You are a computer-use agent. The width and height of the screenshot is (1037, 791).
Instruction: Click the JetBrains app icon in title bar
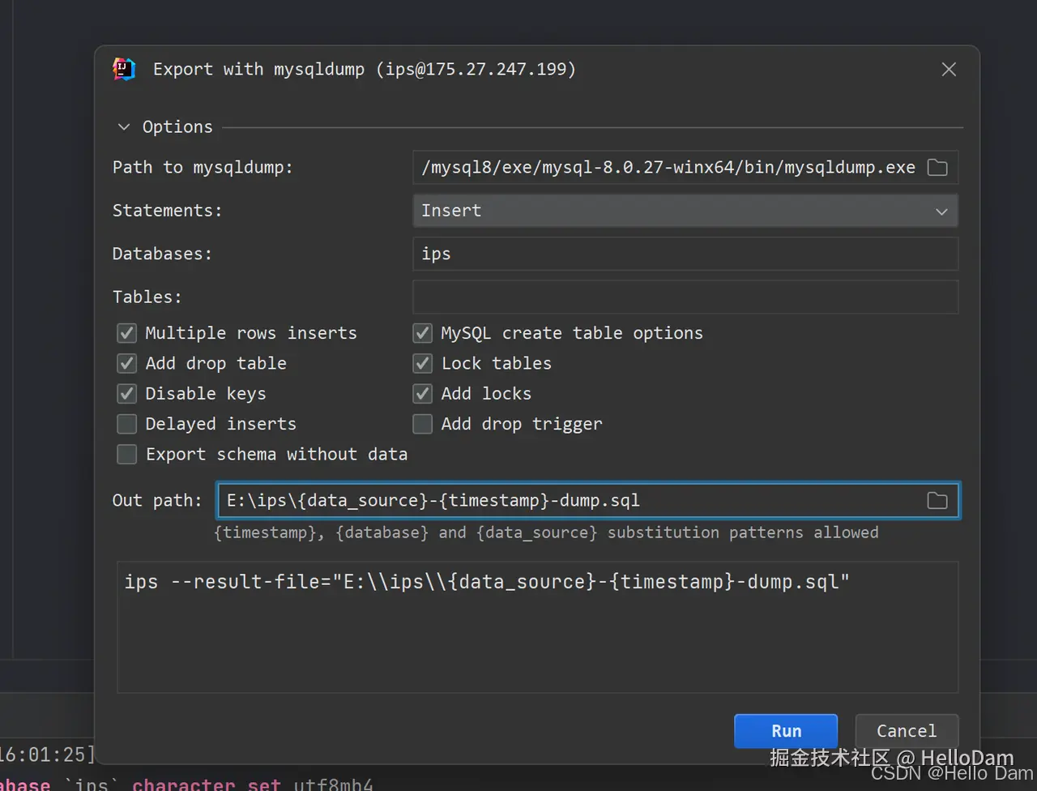tap(124, 70)
